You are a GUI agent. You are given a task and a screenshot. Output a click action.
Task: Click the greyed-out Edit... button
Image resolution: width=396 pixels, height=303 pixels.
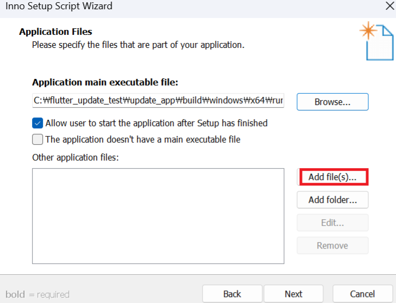pos(332,222)
